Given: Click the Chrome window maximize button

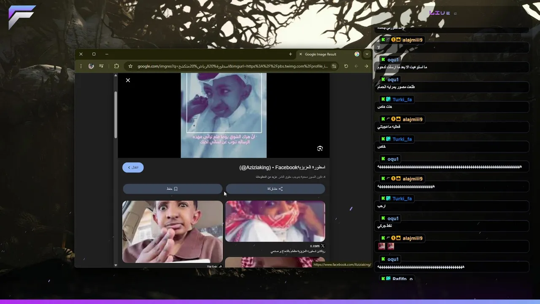Looking at the screenshot, I should tap(94, 54).
